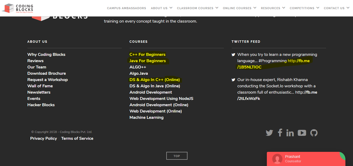This screenshot has height=166, width=353.
Task: Open Android Development classroom course link
Action: click(x=151, y=92)
